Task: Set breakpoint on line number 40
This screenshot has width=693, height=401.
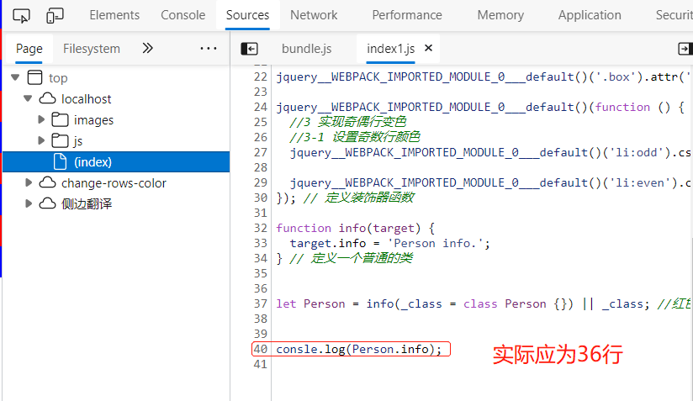Action: coord(261,349)
